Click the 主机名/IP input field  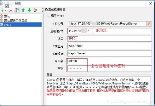(x=110, y=31)
